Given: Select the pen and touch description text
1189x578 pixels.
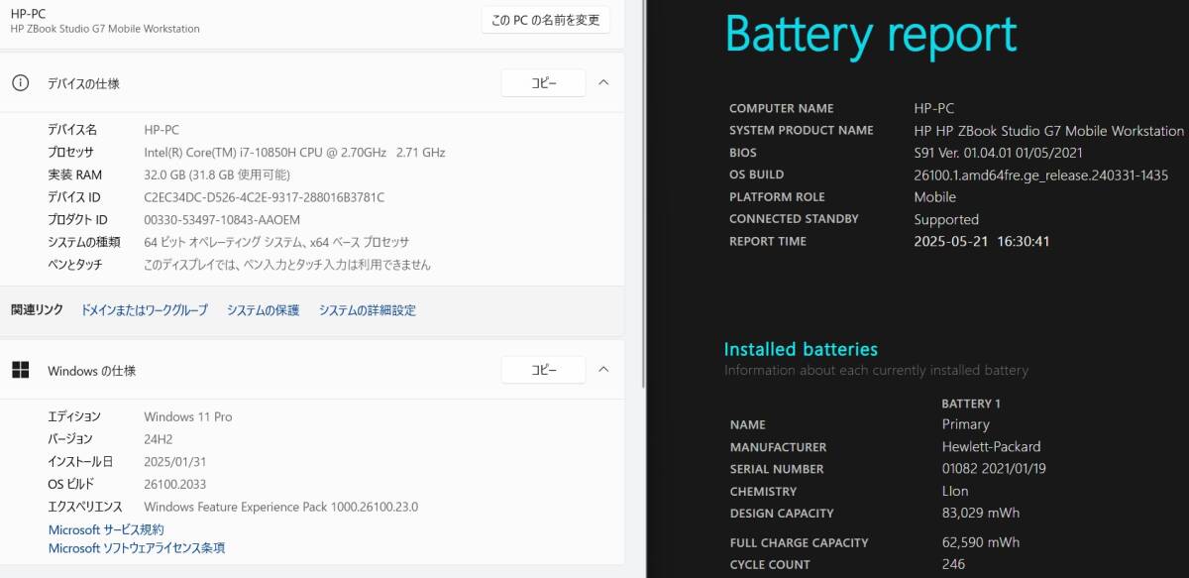Looking at the screenshot, I should (x=287, y=265).
